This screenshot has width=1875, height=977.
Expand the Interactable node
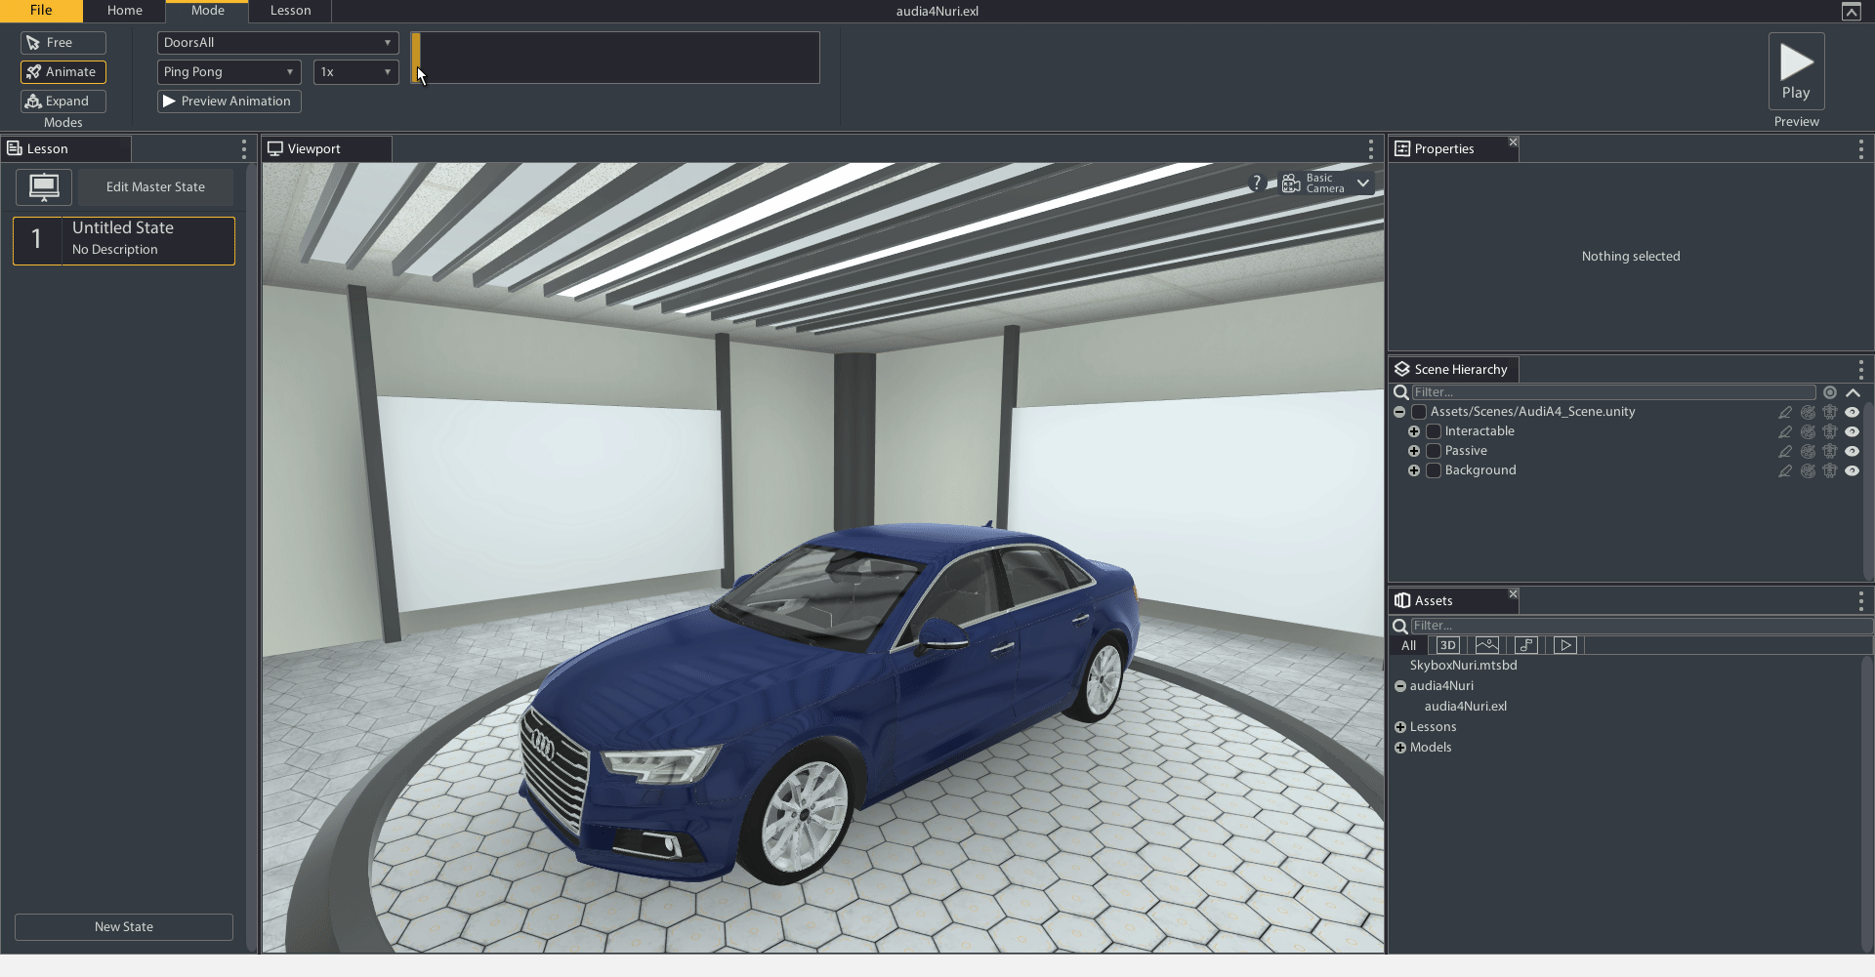pos(1414,431)
